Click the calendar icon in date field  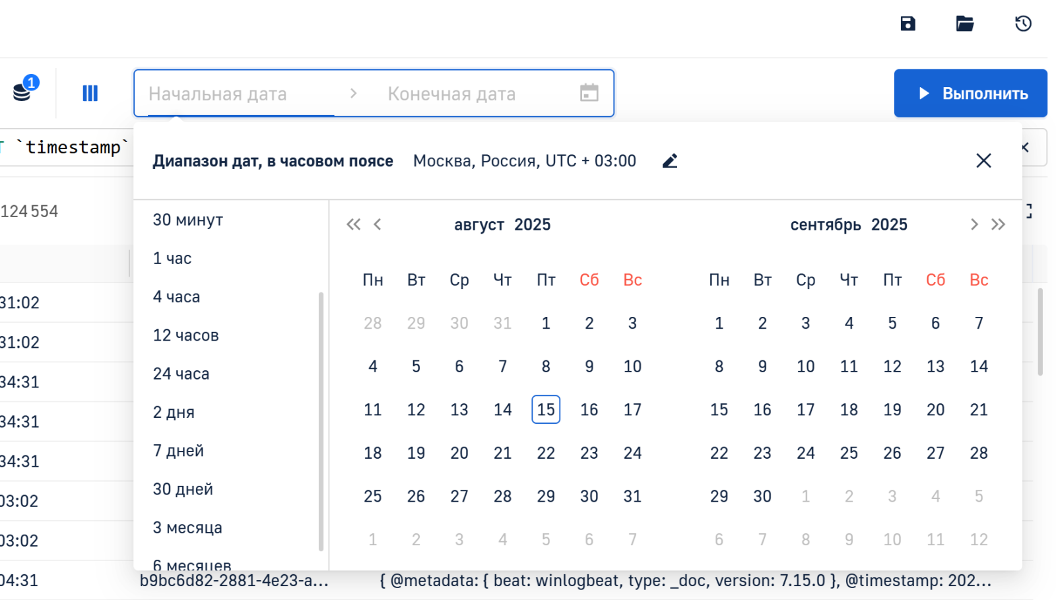click(x=589, y=93)
